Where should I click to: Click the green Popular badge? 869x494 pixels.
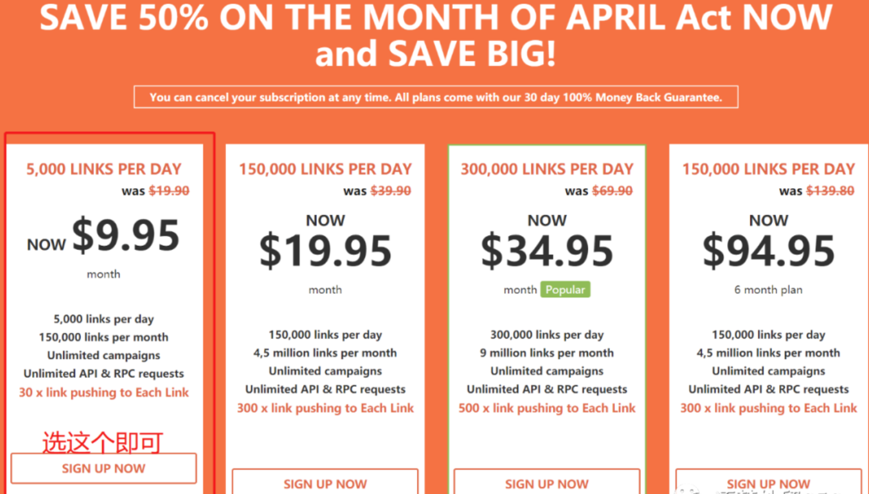point(565,290)
